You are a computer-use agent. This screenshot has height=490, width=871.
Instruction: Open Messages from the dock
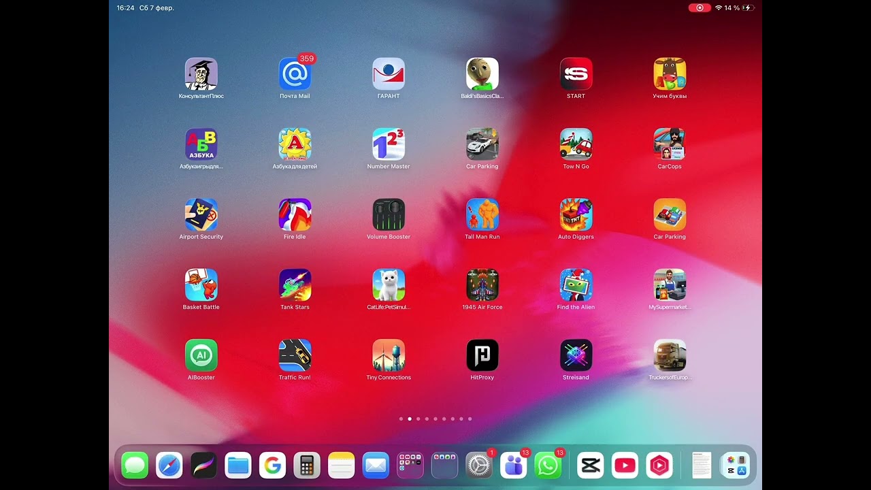[x=135, y=465]
